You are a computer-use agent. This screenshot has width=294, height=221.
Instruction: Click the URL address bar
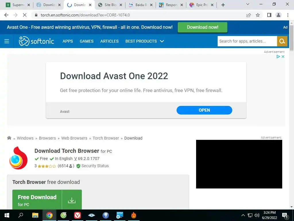(138, 15)
